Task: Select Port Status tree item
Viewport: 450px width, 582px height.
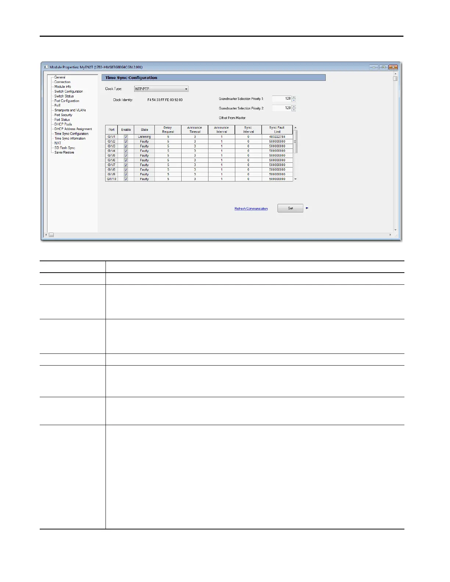Action: coord(62,120)
